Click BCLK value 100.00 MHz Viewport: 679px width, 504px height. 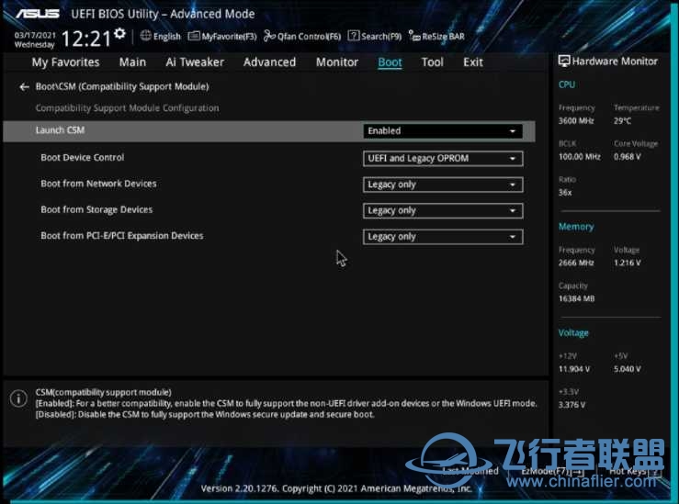[580, 157]
